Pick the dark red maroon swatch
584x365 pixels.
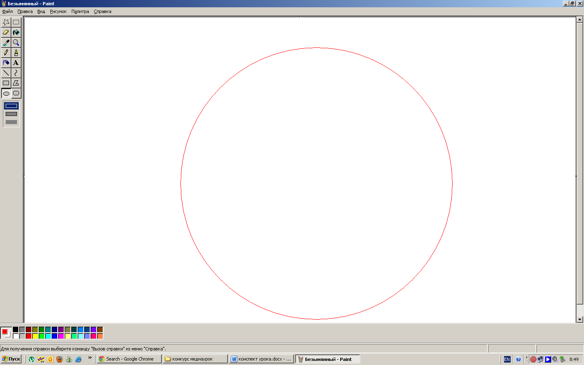[x=28, y=330]
